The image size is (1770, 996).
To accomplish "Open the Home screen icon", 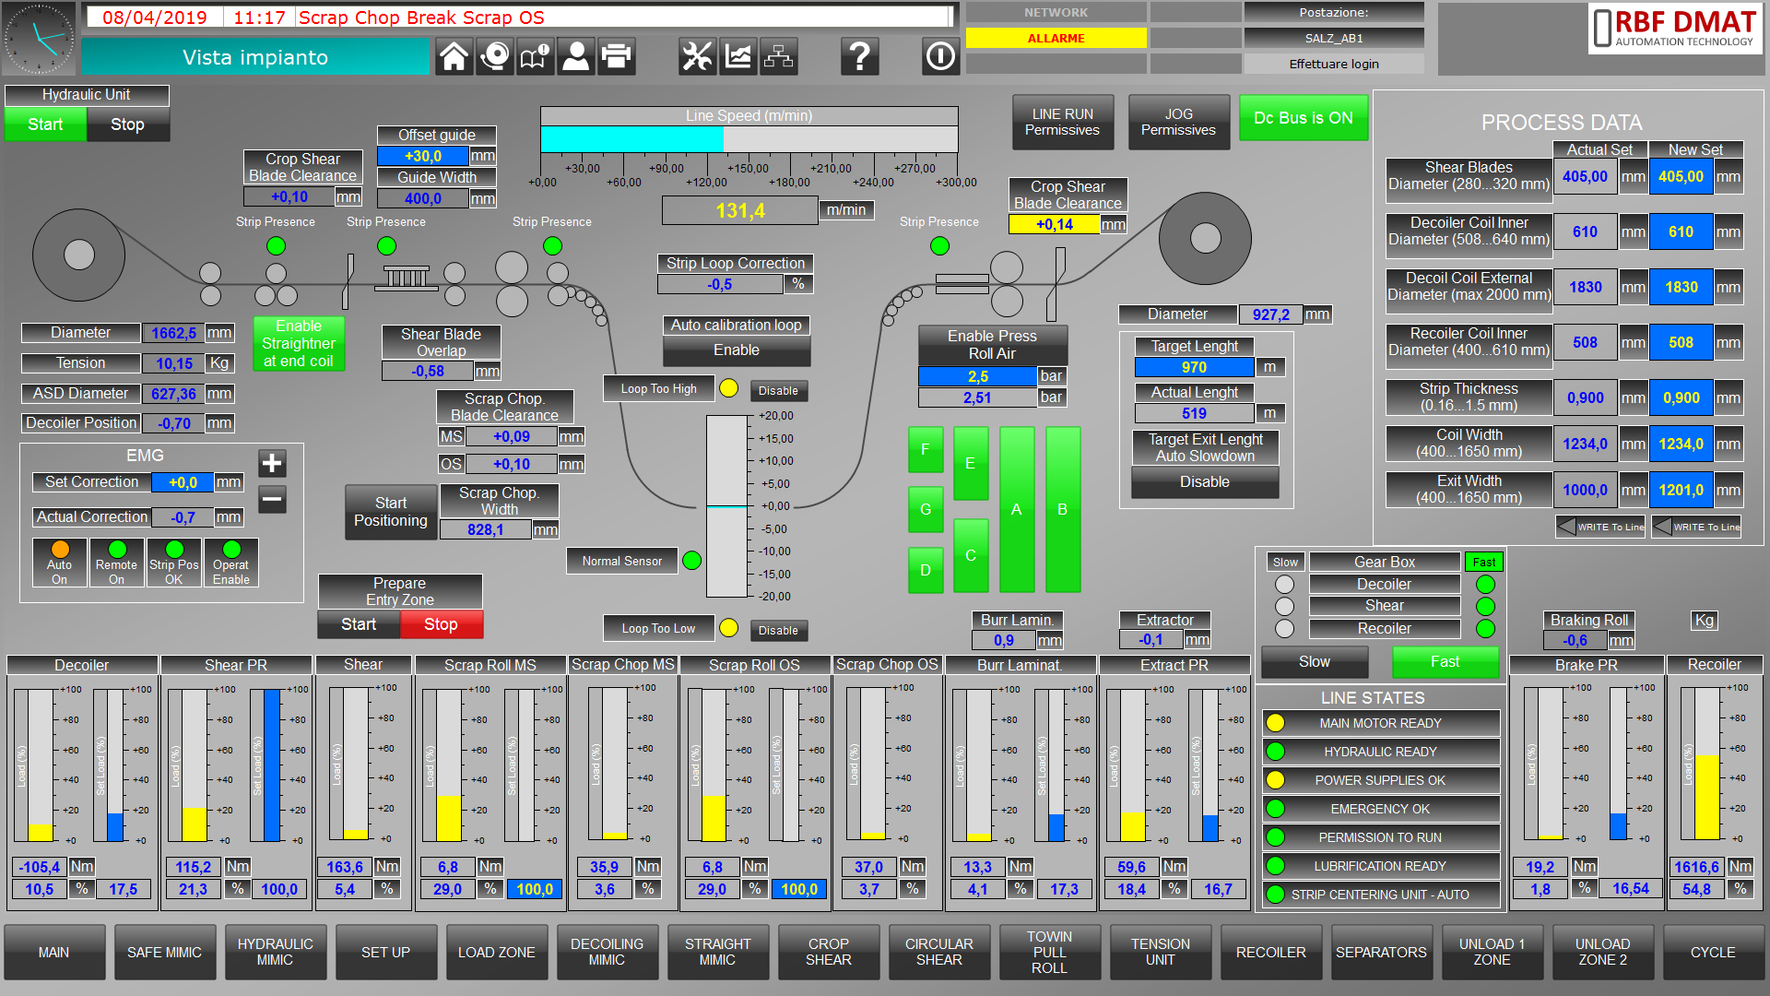I will [x=454, y=57].
